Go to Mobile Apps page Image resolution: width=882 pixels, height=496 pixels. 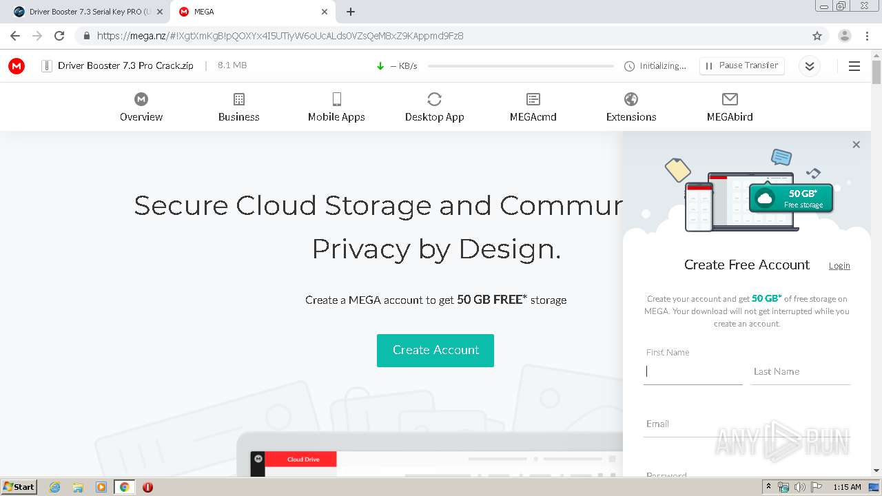coord(336,107)
